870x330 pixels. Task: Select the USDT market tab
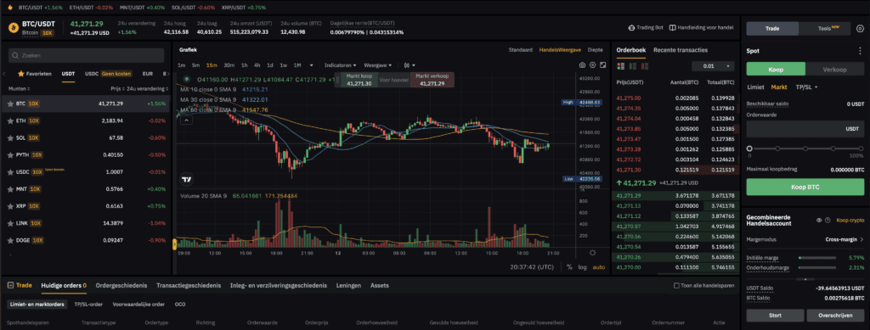tap(68, 73)
